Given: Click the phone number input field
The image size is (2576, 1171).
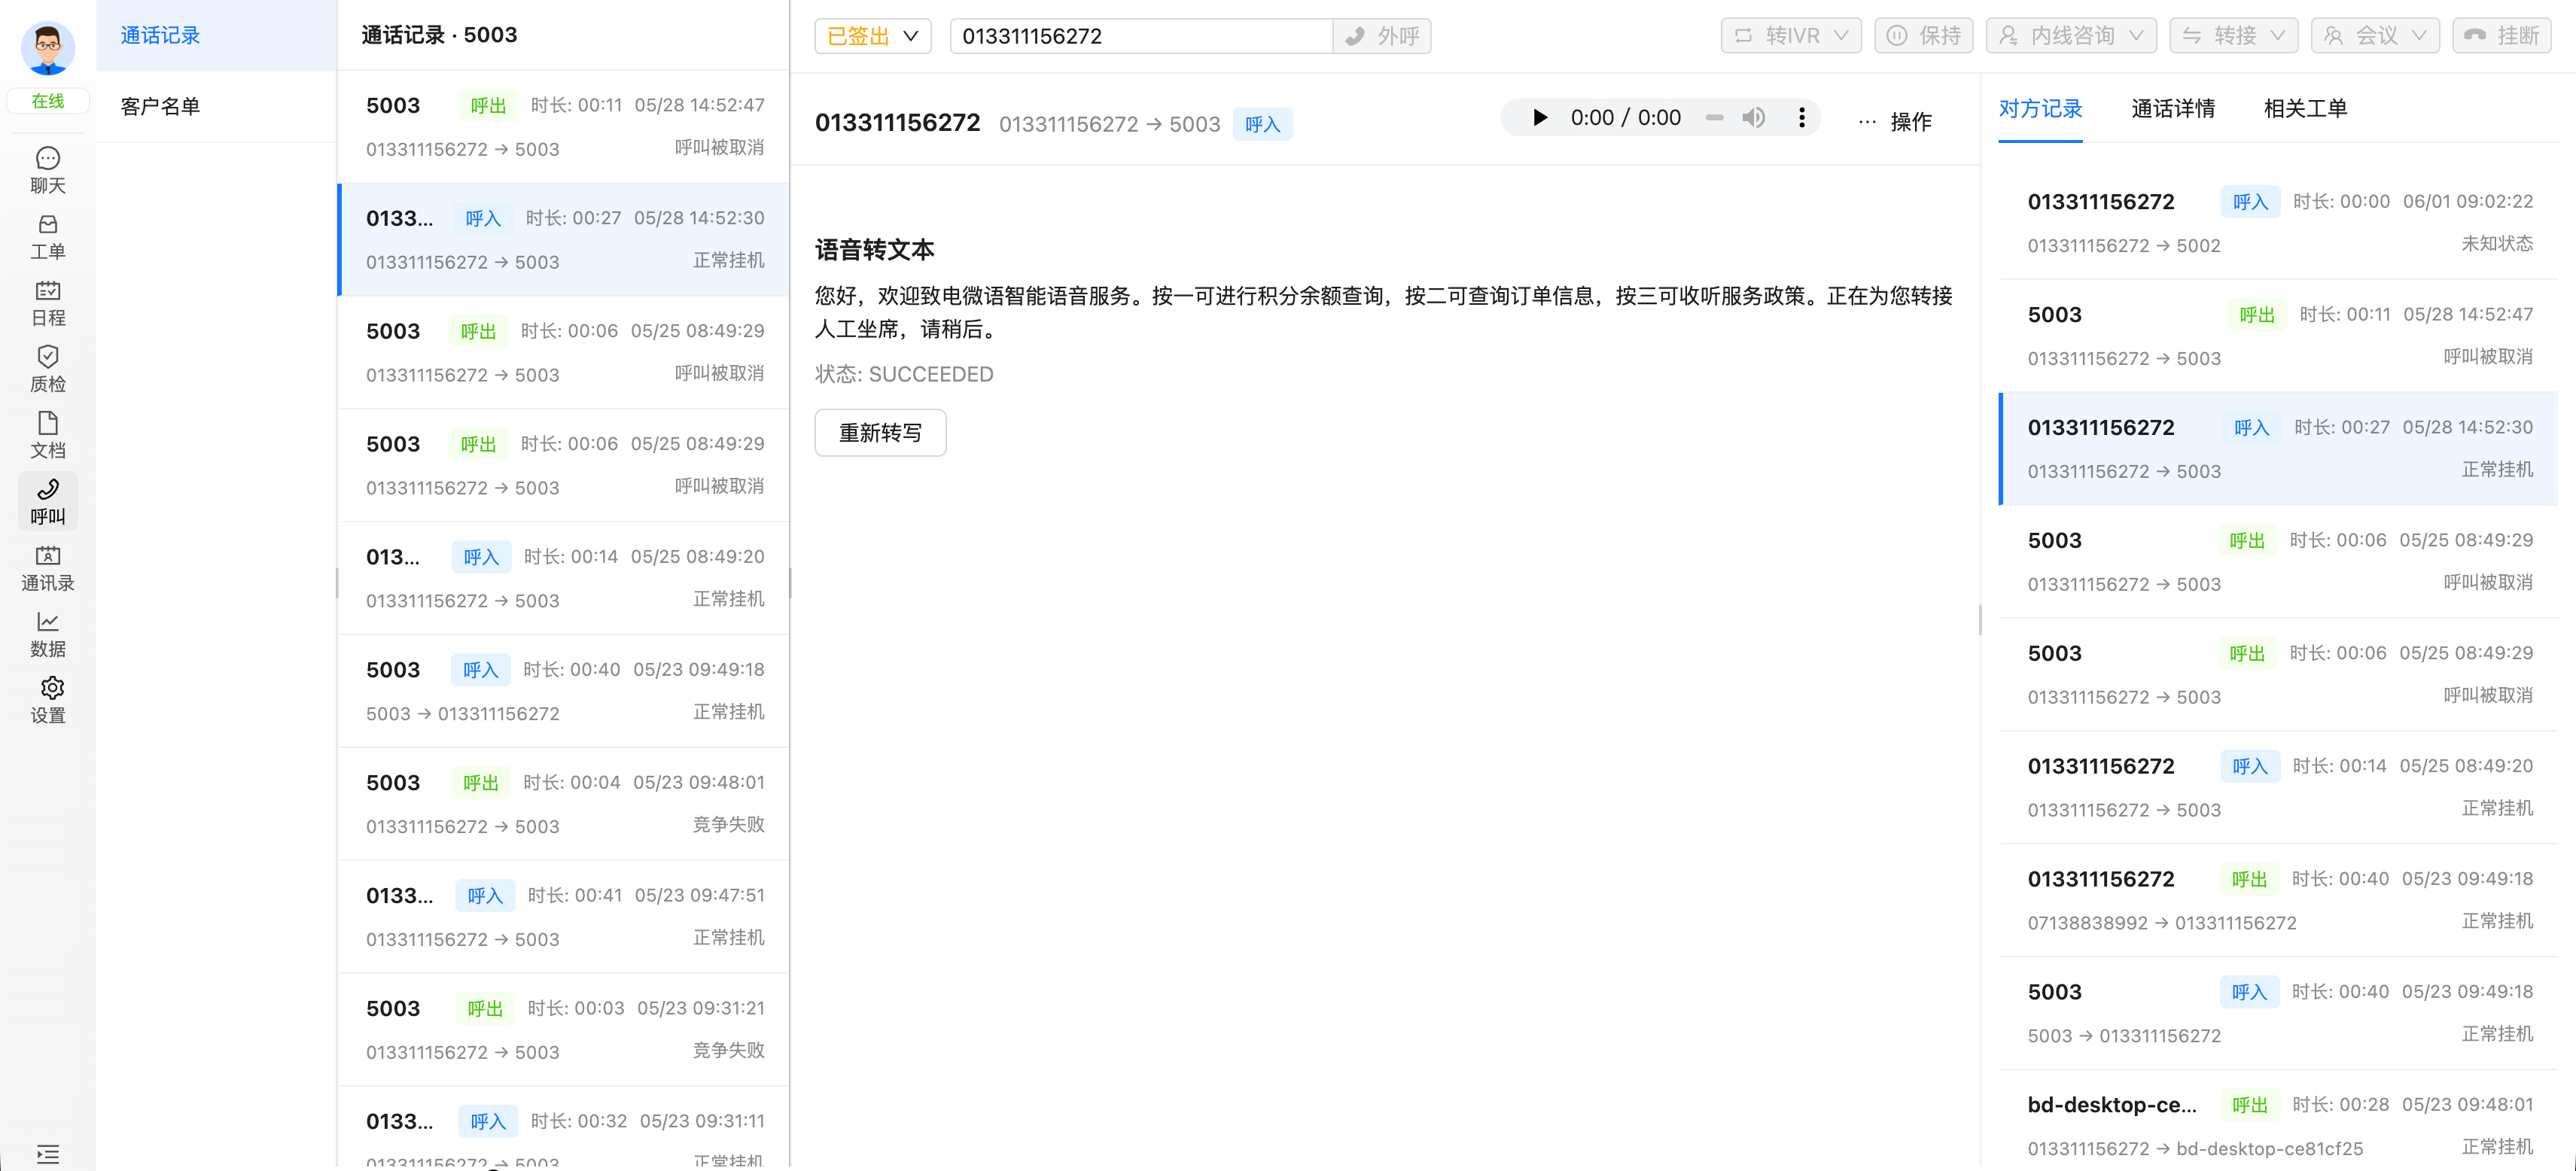Looking at the screenshot, I should pyautogui.click(x=1141, y=36).
